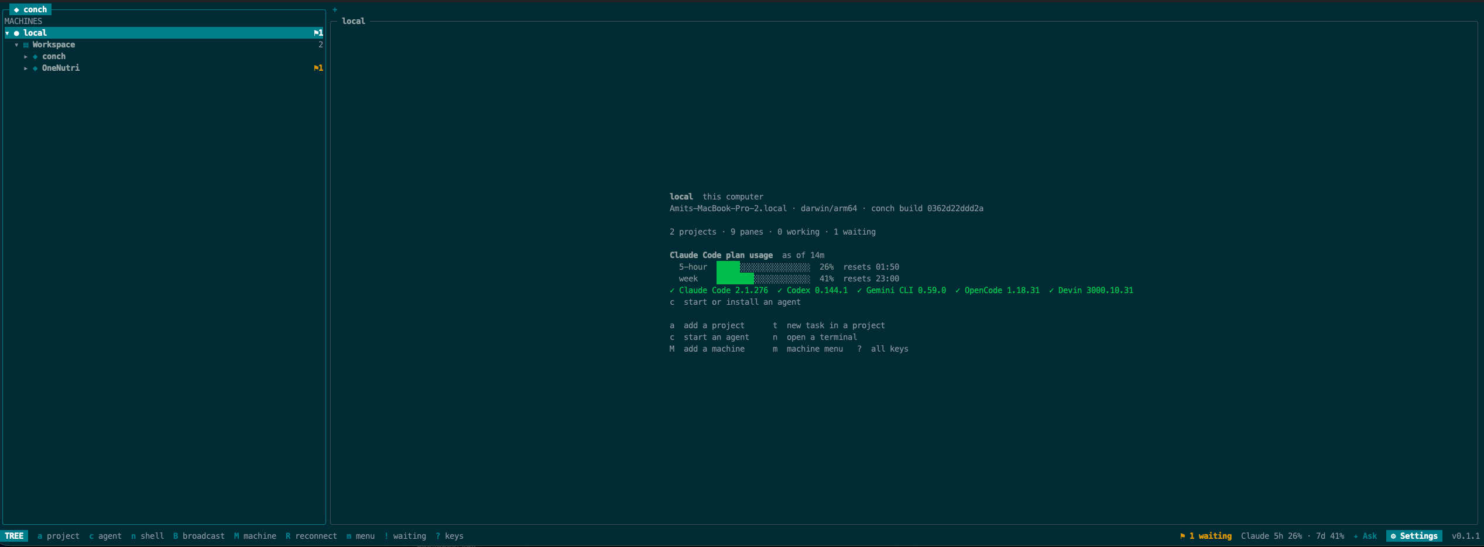1484x547 pixels.
Task: Click 'M machine' in the bottom bar
Action: (255, 536)
